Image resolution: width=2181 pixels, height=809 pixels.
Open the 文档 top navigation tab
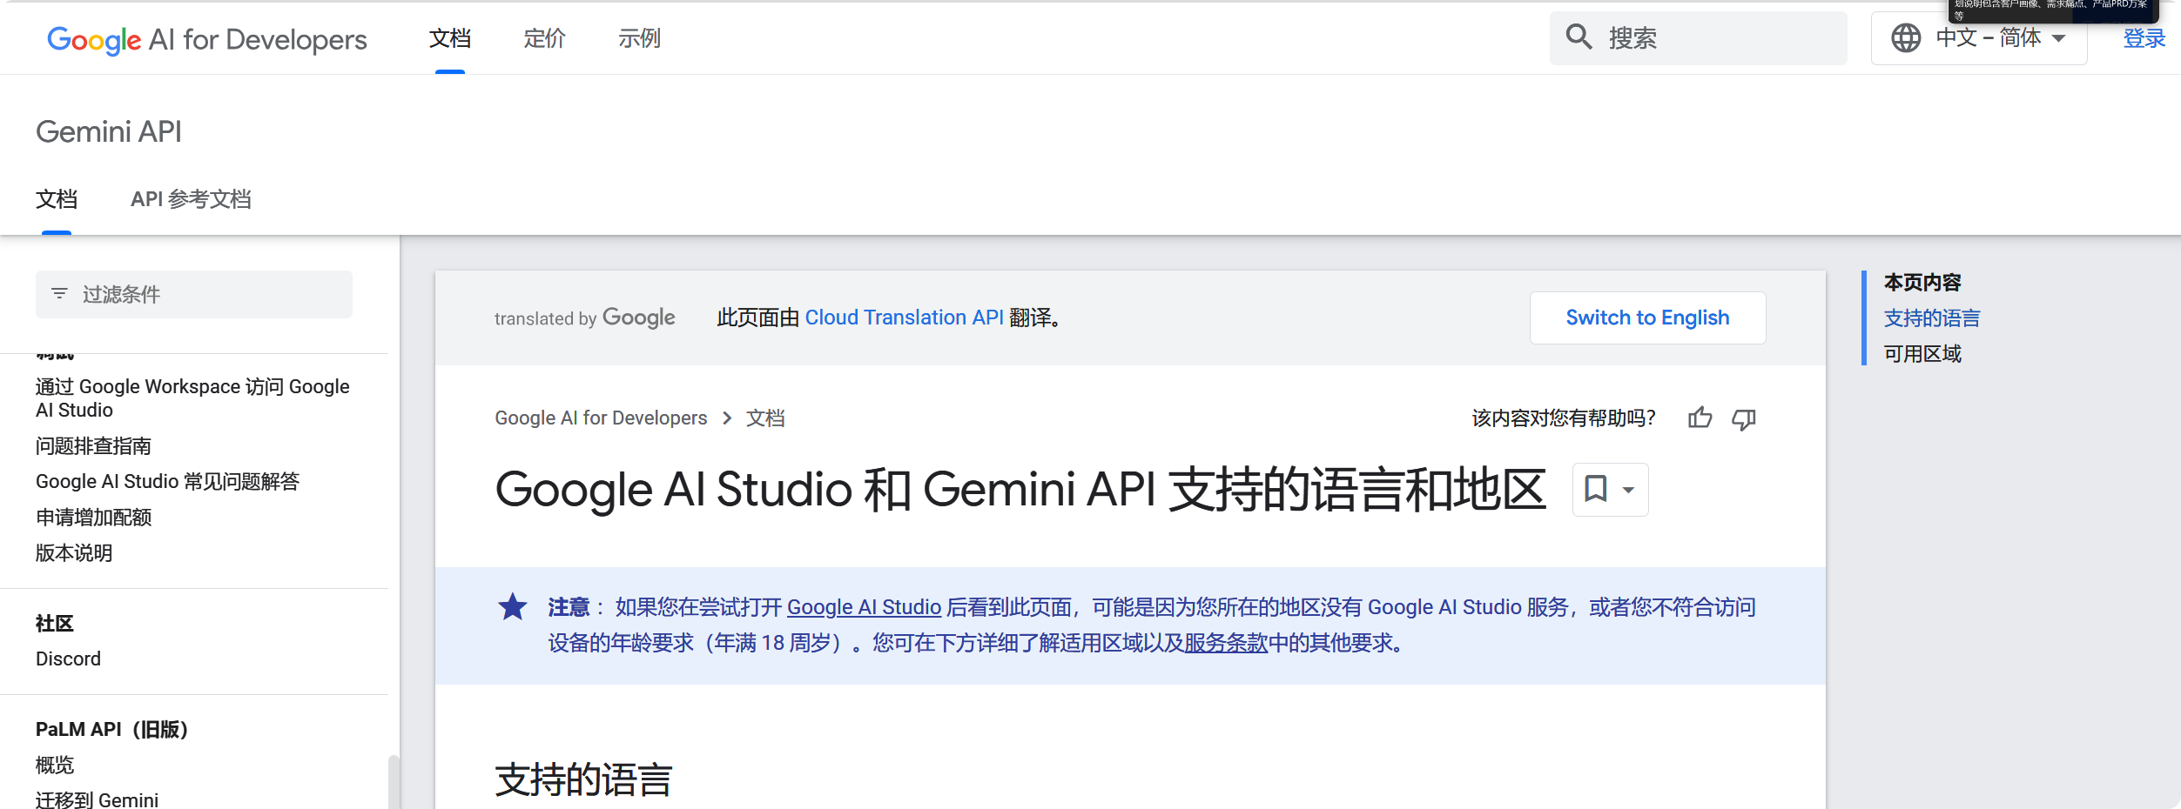pyautogui.click(x=450, y=38)
